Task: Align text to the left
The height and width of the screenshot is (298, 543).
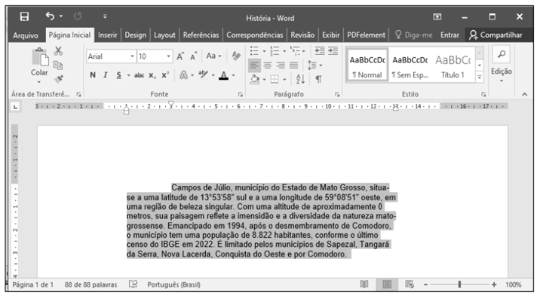Action: coord(254,65)
